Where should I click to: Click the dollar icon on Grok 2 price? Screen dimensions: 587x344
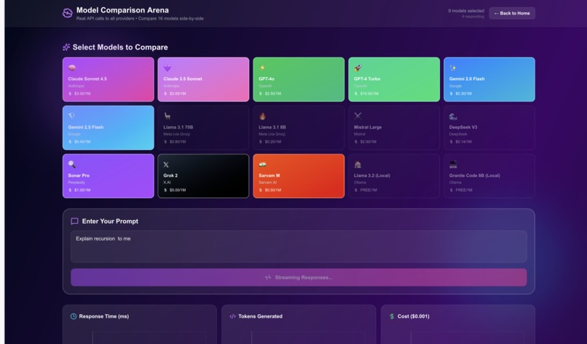(x=165, y=190)
